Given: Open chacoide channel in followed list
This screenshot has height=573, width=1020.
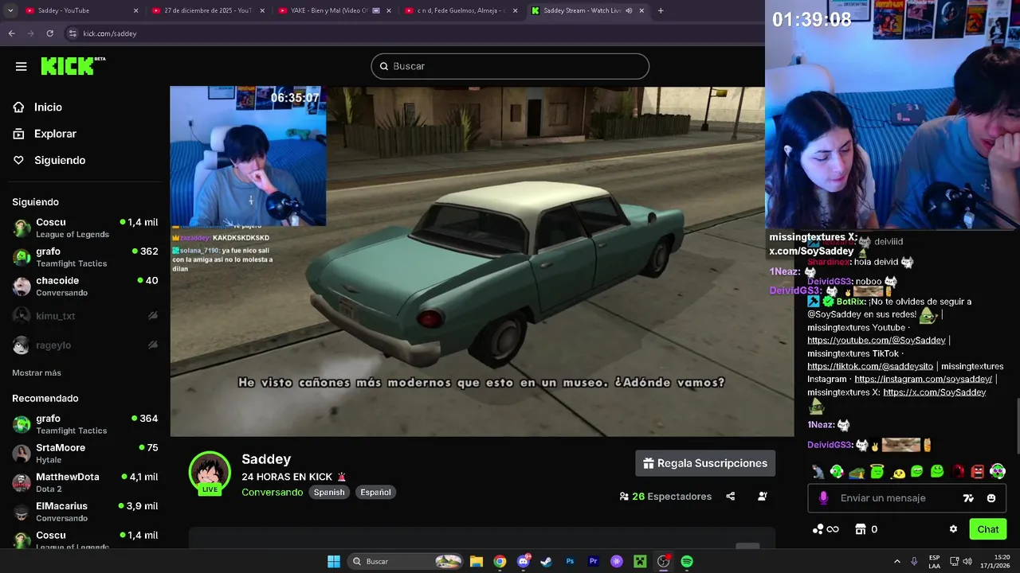Looking at the screenshot, I should click(84, 286).
